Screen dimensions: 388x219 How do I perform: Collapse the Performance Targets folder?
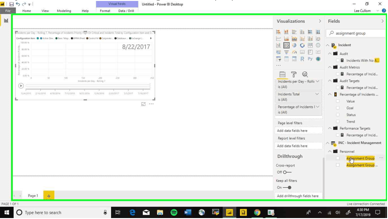coord(330,128)
